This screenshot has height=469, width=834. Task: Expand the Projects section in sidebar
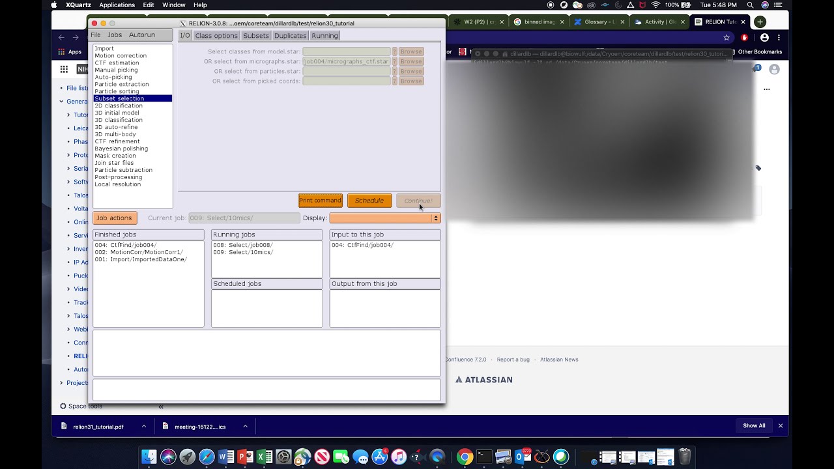coord(61,383)
